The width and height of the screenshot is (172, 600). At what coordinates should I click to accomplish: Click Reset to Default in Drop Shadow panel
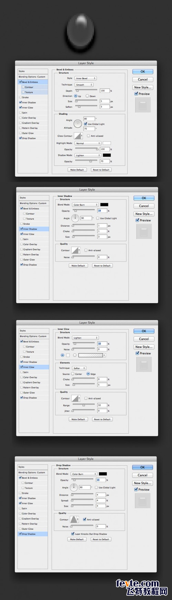point(101,539)
